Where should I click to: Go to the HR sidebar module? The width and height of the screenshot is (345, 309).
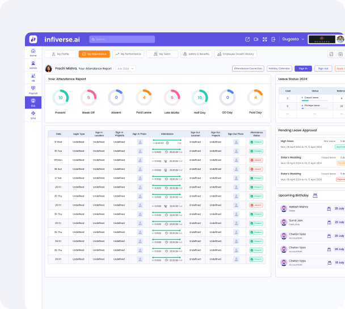33,77
